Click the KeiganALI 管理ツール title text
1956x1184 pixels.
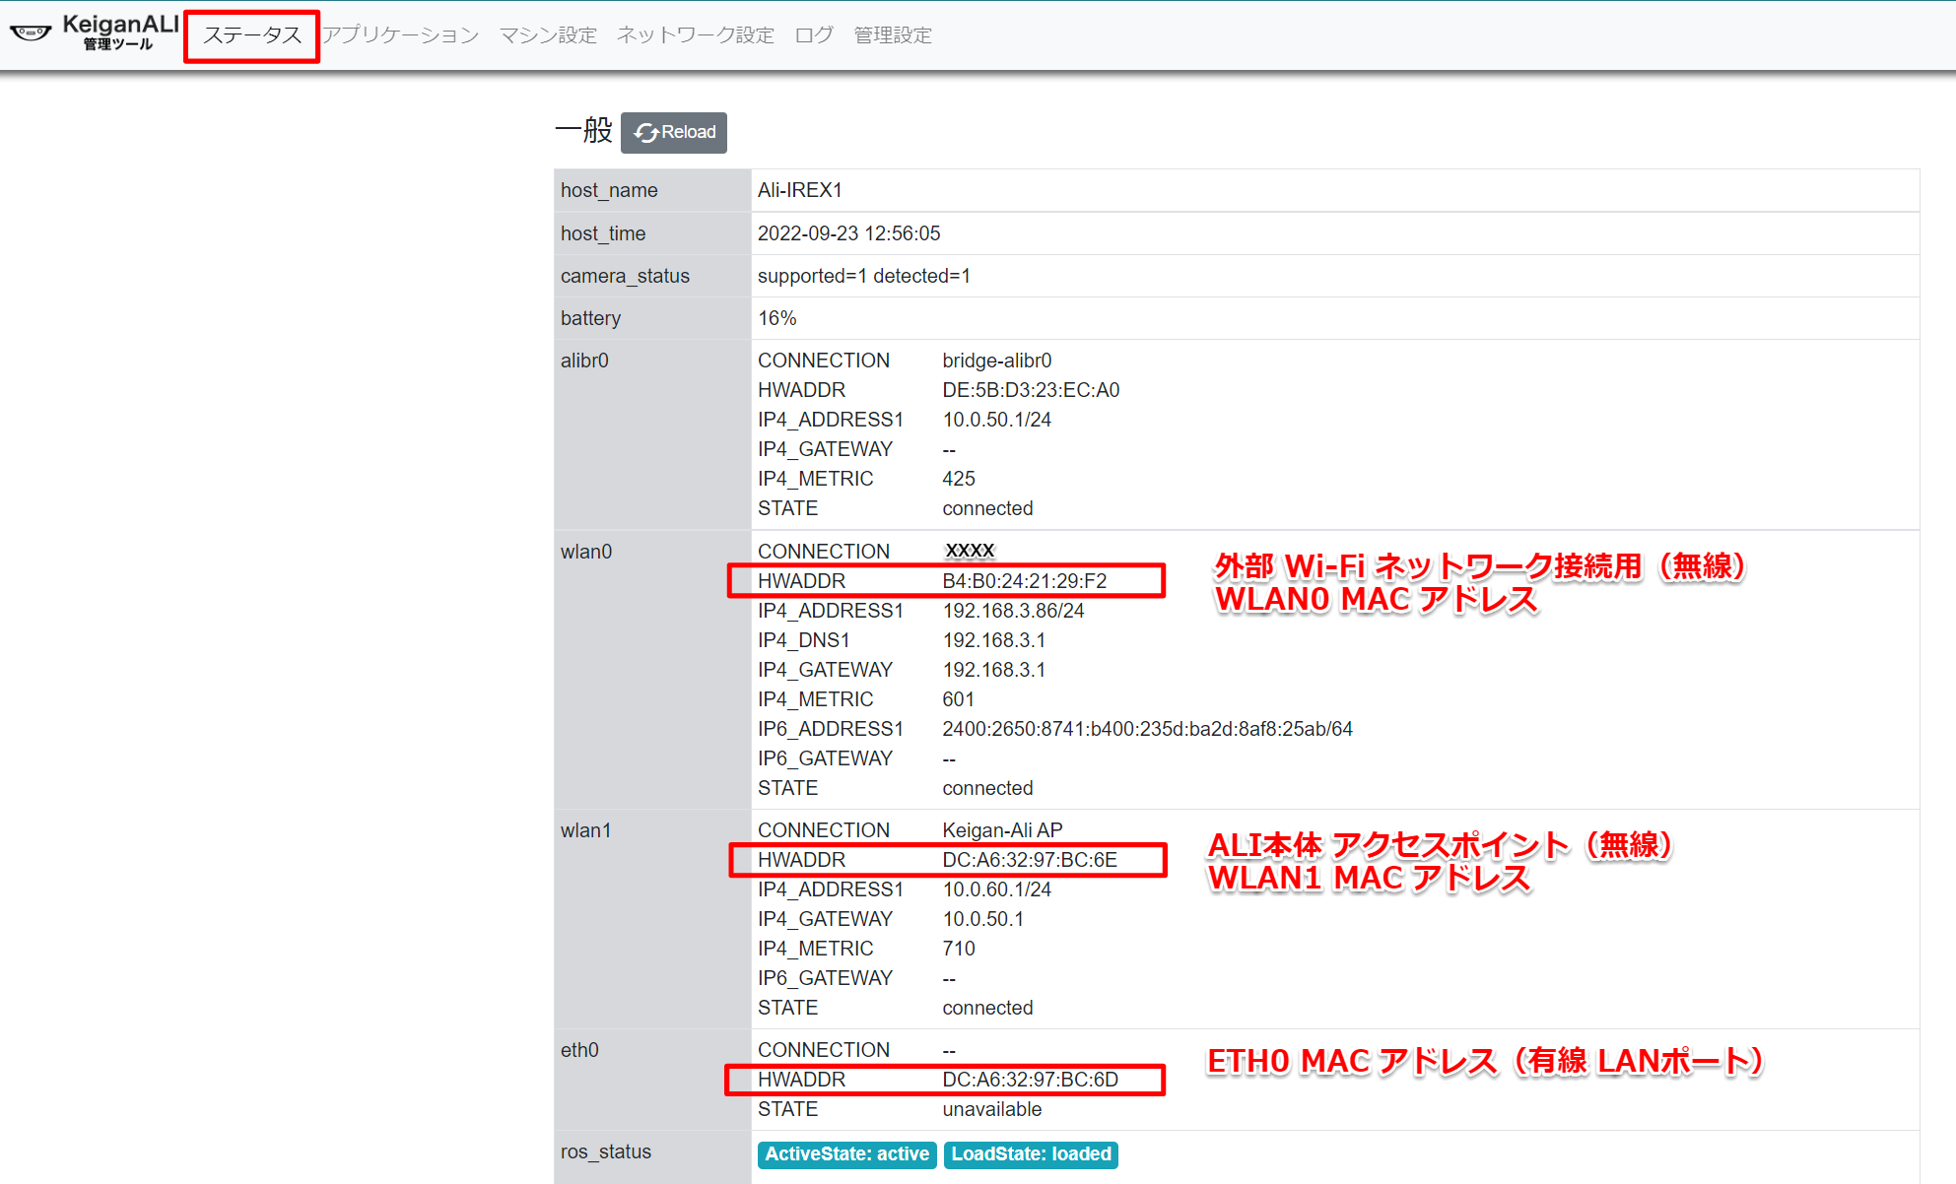120,32
